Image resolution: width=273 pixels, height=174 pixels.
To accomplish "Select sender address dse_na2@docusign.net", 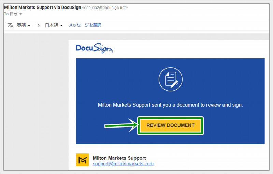I will [x=105, y=8].
